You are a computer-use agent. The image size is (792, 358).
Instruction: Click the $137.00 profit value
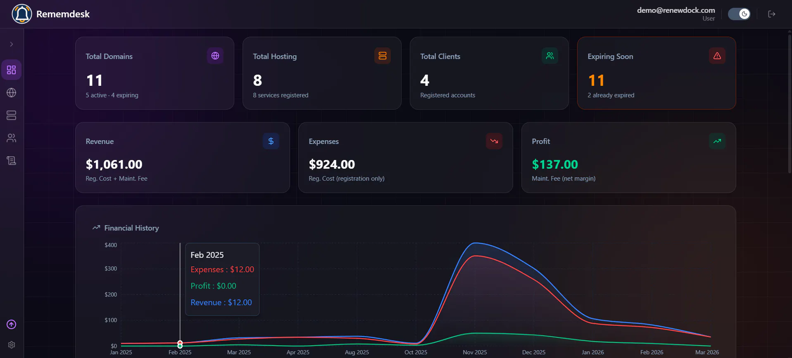[555, 165]
